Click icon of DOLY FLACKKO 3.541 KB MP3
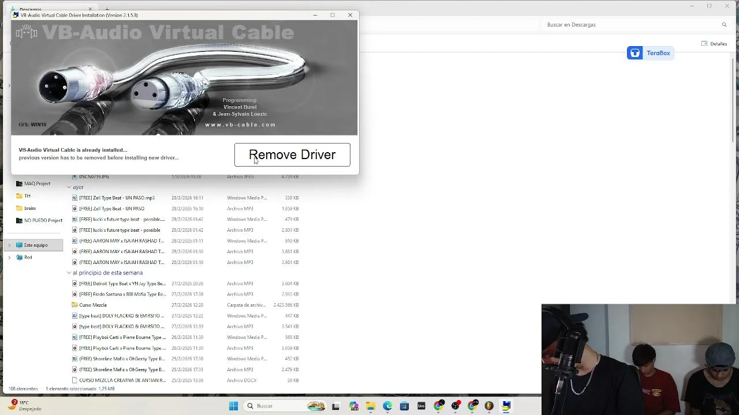The width and height of the screenshot is (739, 415). 74,327
